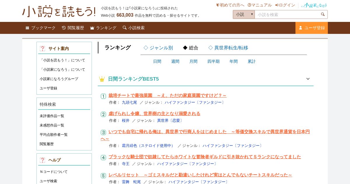The image size is (350, 184).
Task: Click the 小説家になろう logo in header
Action: [314, 5]
